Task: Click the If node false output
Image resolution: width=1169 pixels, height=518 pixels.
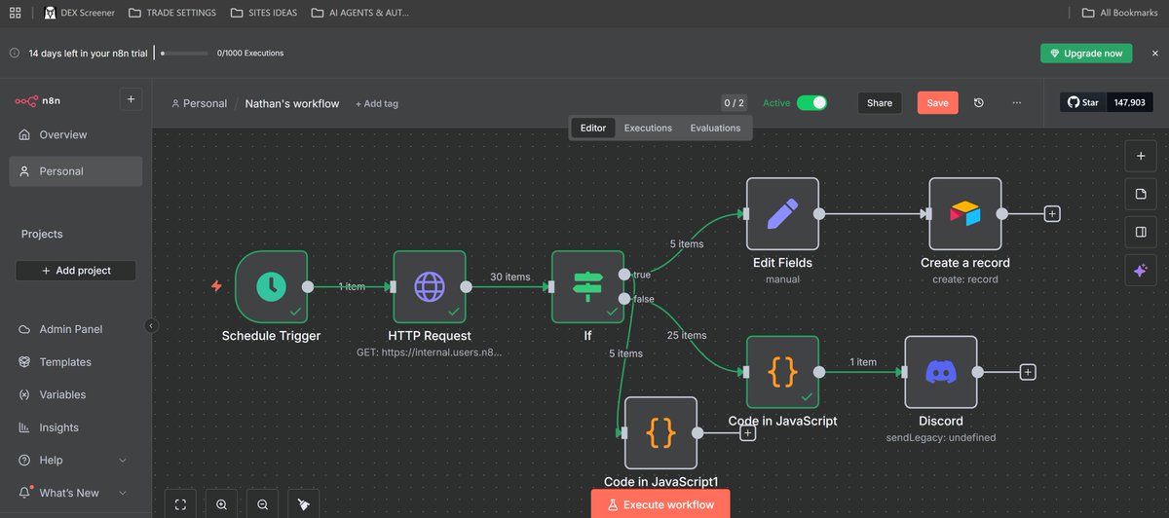Action: click(x=623, y=299)
